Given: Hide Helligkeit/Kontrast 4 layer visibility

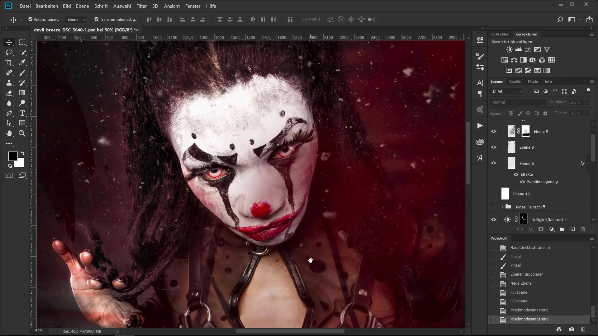Looking at the screenshot, I should pyautogui.click(x=494, y=220).
